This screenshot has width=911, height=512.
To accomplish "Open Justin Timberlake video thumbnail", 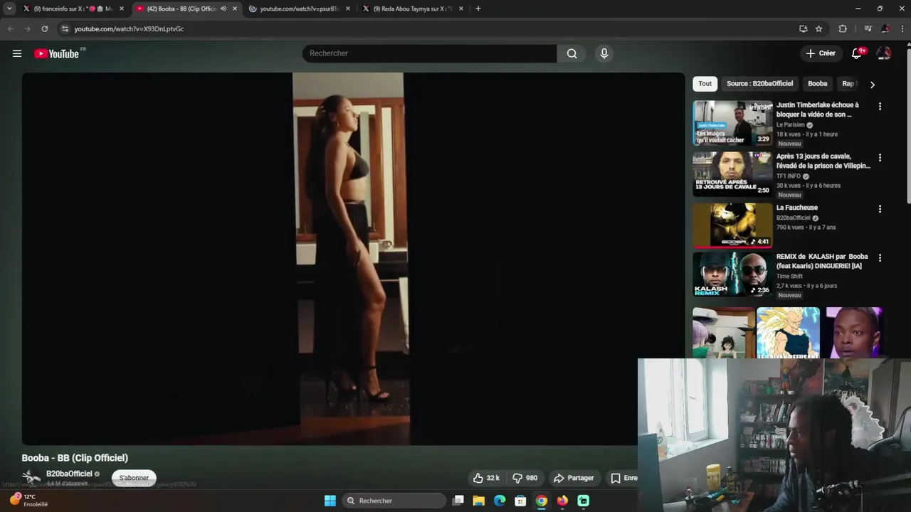I will 732,122.
